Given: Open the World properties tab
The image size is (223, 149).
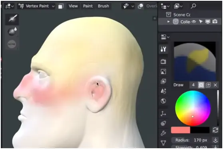Looking at the screenshot, I should pos(163,101).
